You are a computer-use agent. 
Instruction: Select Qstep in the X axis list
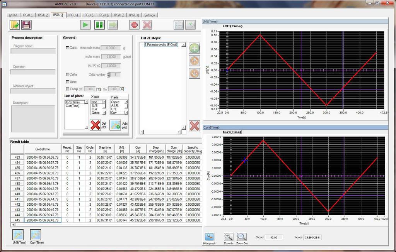tap(96, 113)
